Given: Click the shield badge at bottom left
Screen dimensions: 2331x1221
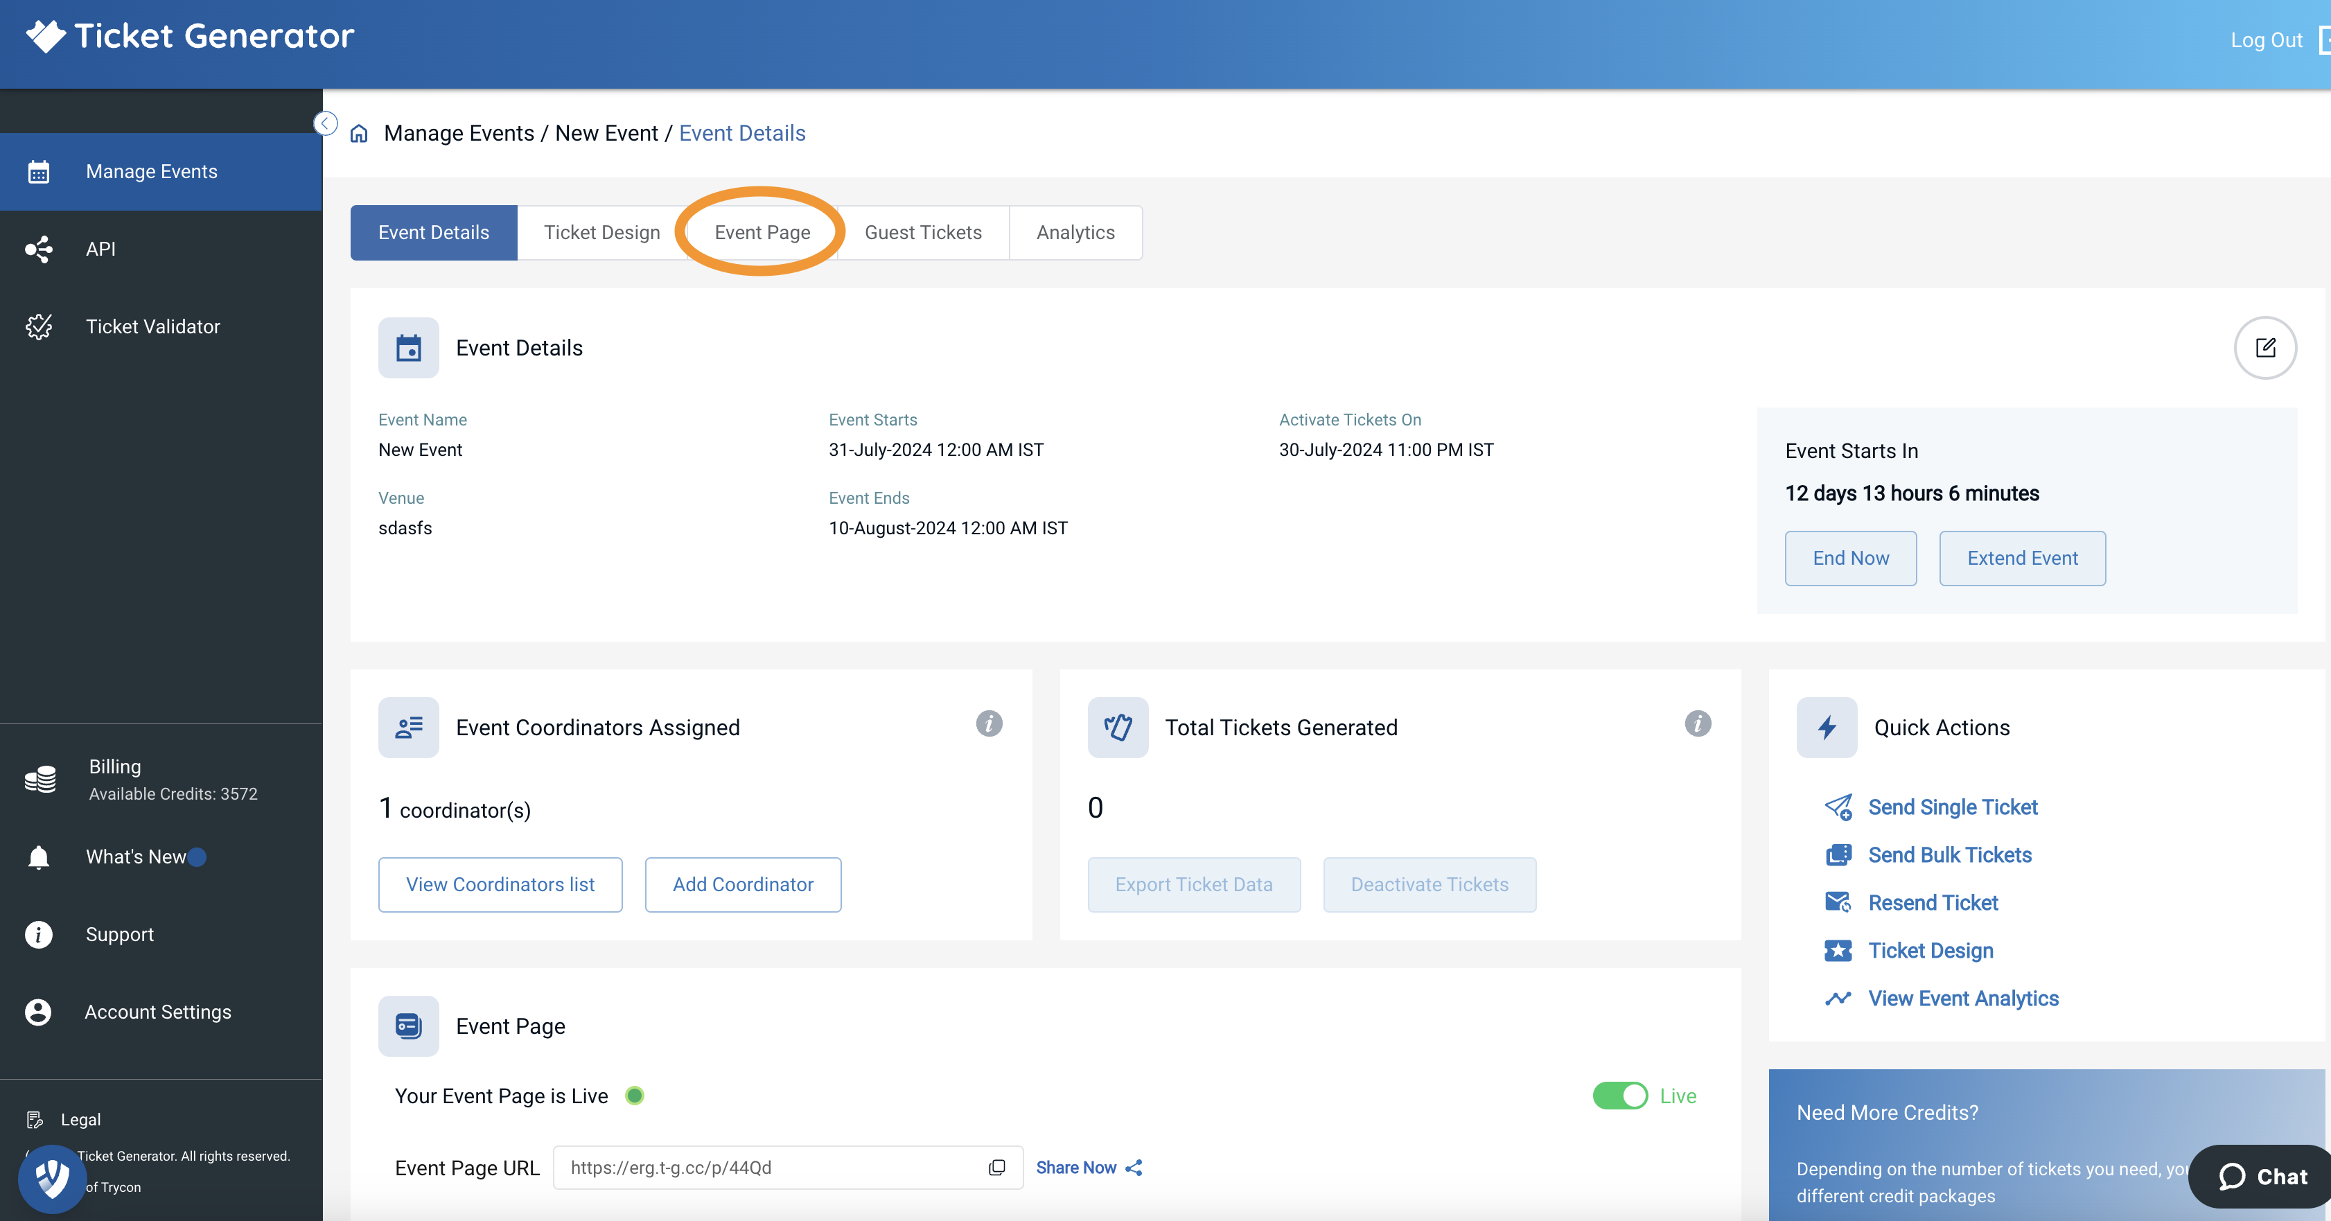Looking at the screenshot, I should pos(51,1179).
